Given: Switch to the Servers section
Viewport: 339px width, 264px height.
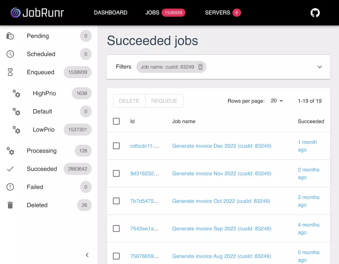Looking at the screenshot, I should coord(218,13).
